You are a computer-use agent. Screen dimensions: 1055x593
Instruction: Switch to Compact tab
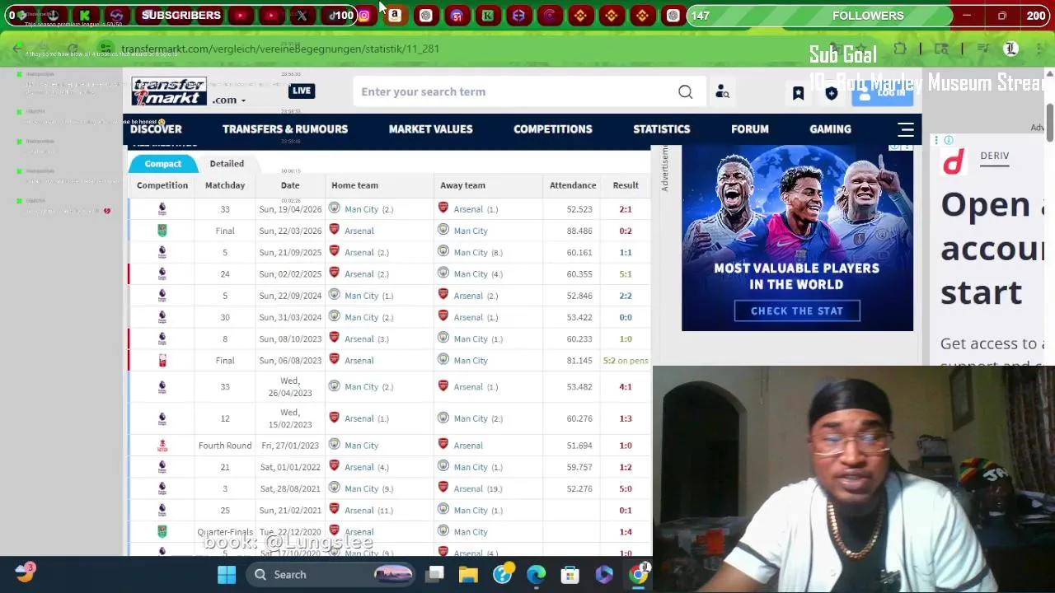coord(163,164)
